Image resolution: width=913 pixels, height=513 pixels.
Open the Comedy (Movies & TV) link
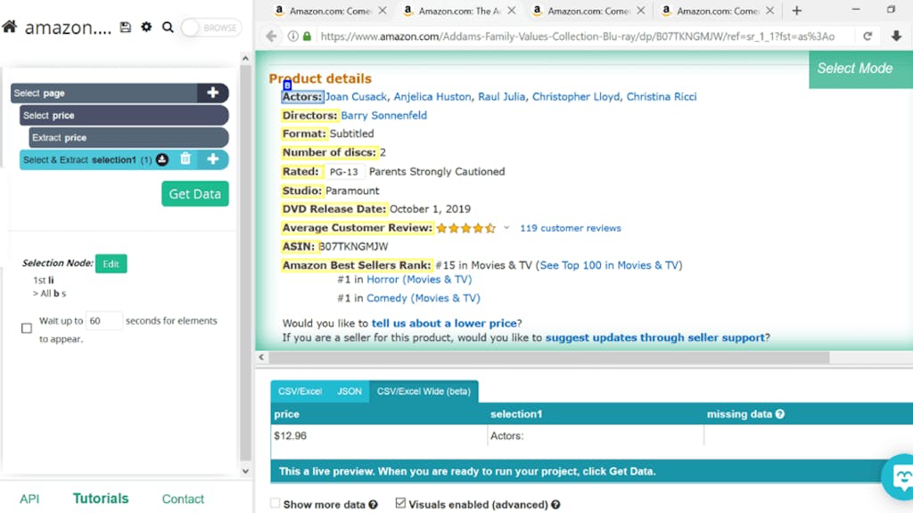[424, 297]
